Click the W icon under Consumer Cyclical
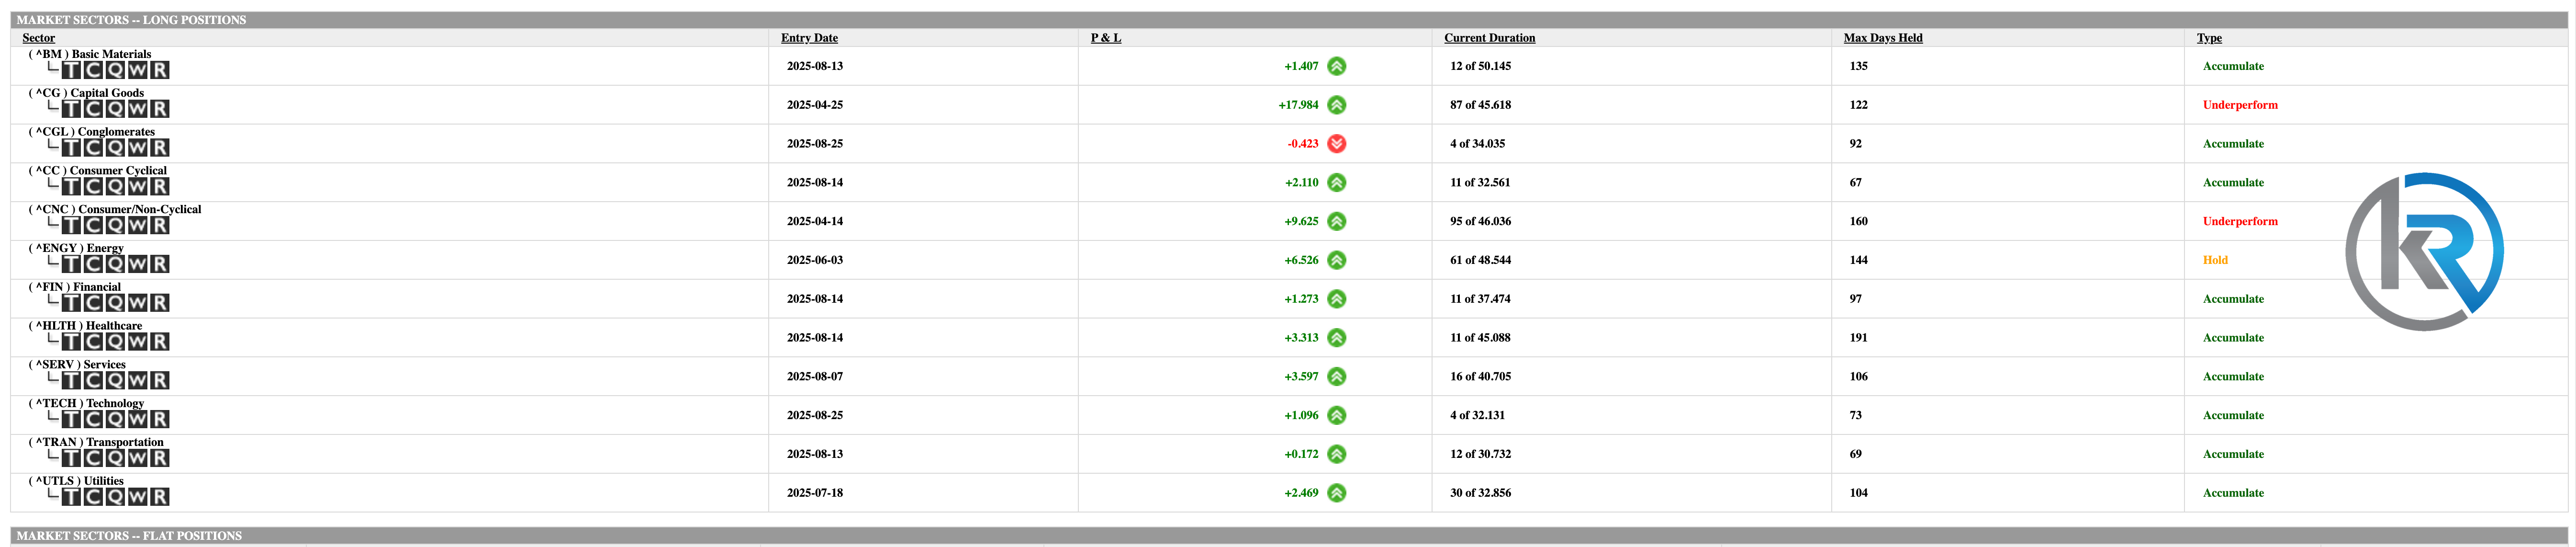 click(x=138, y=187)
